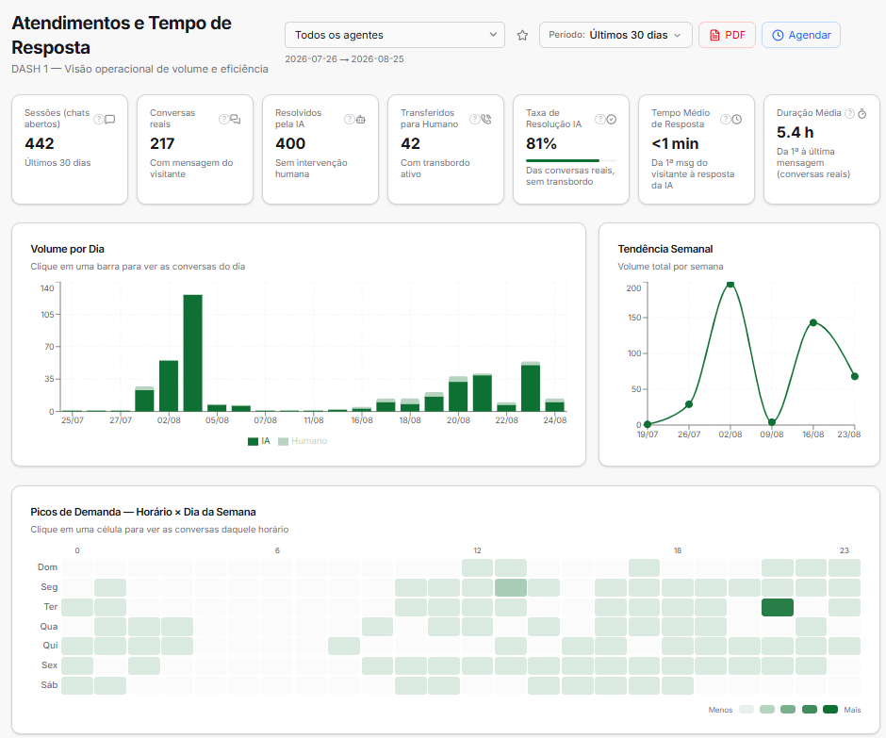
Task: Click lightest heatmap legend swatch beside Menos
Action: [x=747, y=710]
